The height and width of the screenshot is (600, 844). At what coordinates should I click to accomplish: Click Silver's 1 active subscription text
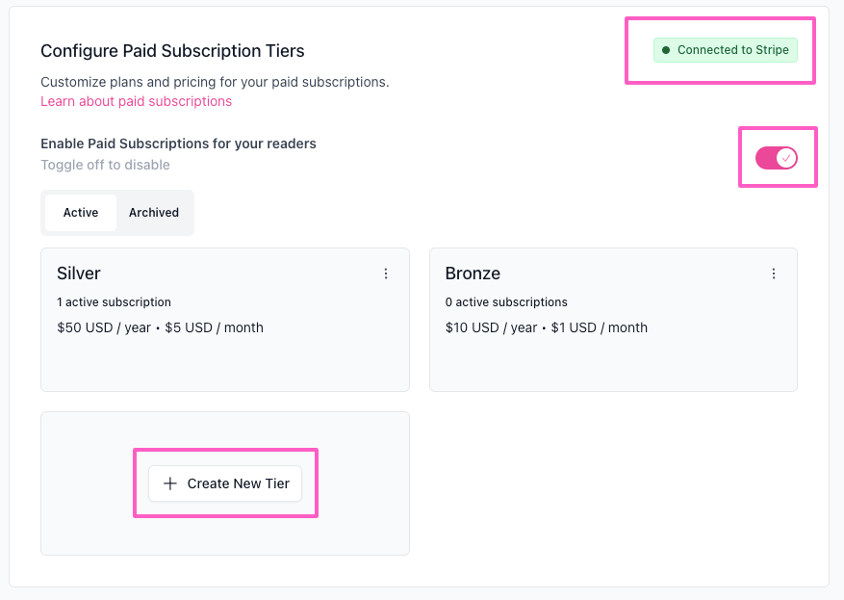coord(115,302)
